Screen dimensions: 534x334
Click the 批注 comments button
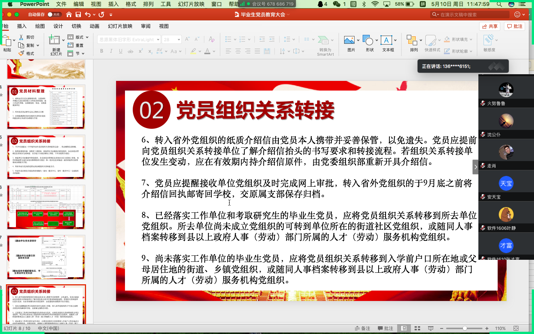click(515, 26)
